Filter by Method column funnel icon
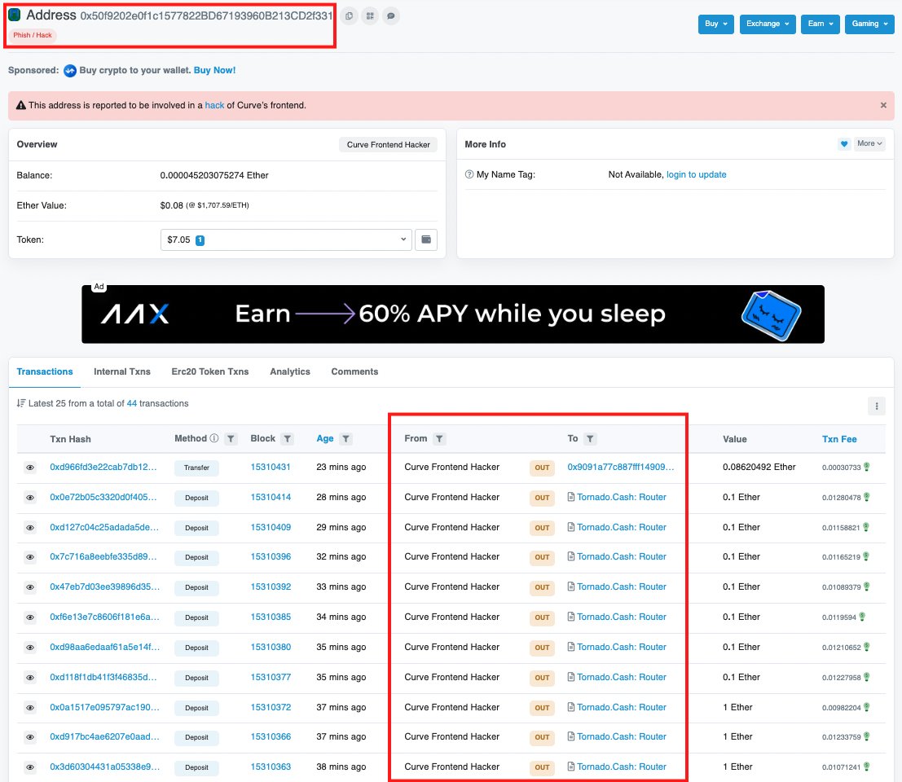The image size is (902, 782). tap(231, 439)
